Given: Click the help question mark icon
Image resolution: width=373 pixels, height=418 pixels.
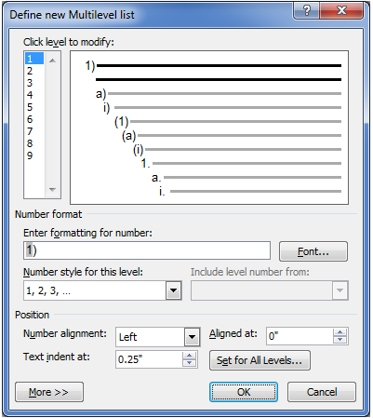Looking at the screenshot, I should coord(307,11).
